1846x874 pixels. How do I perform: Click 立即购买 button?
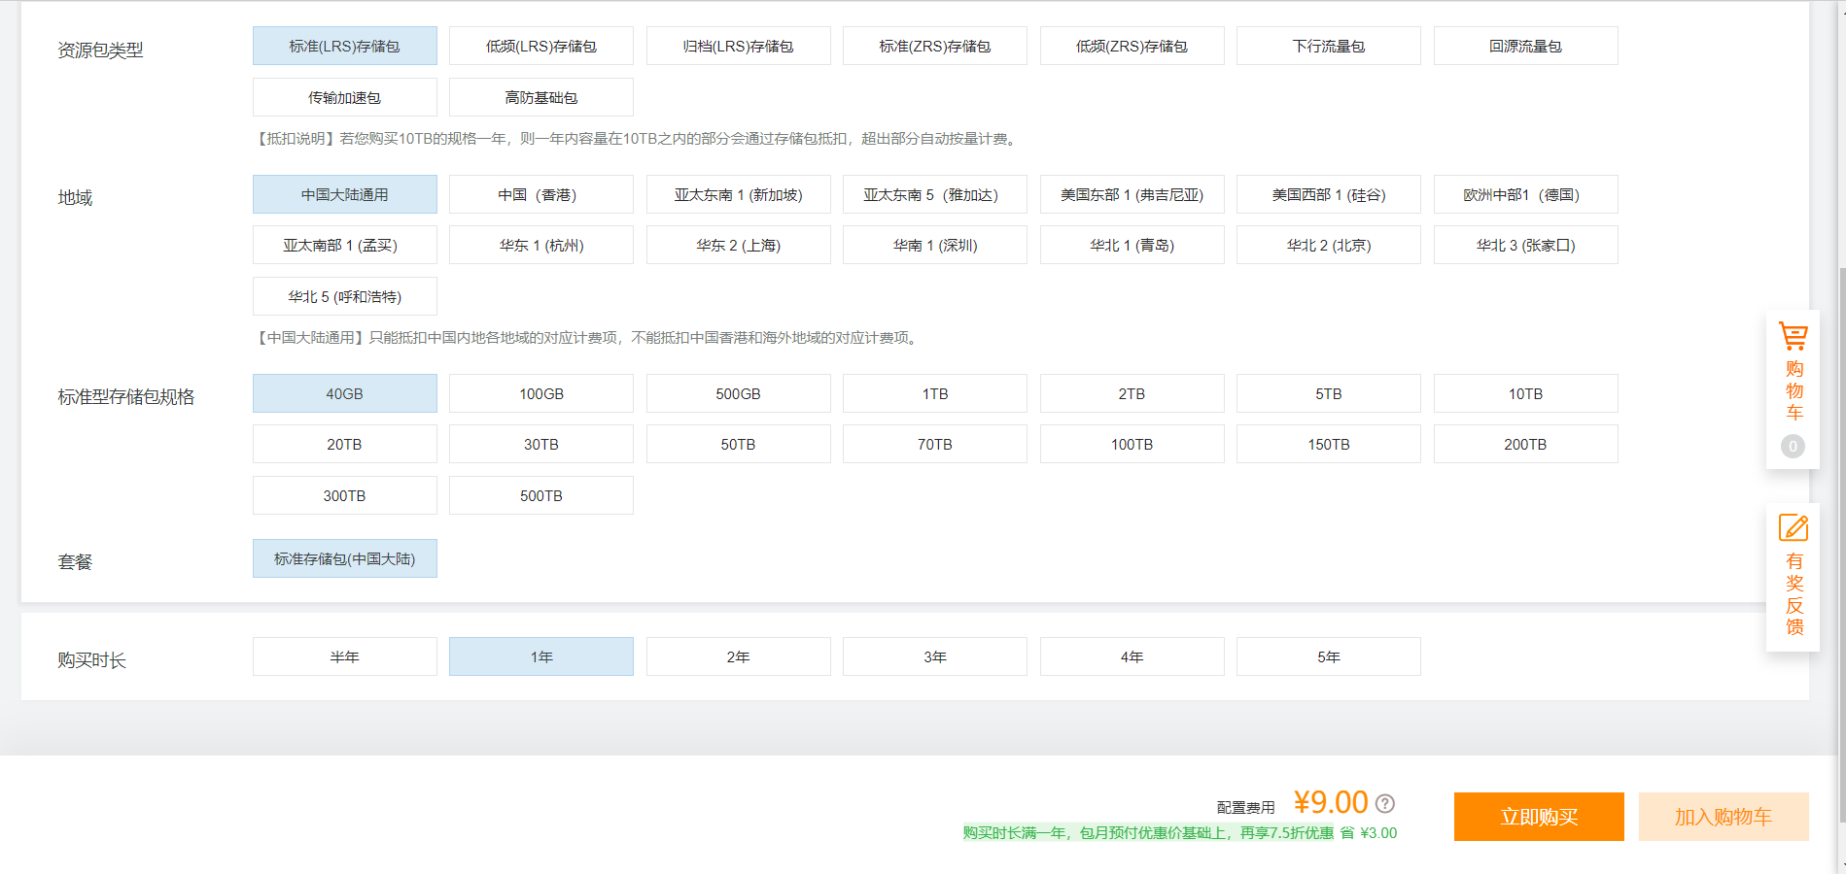[x=1538, y=817]
